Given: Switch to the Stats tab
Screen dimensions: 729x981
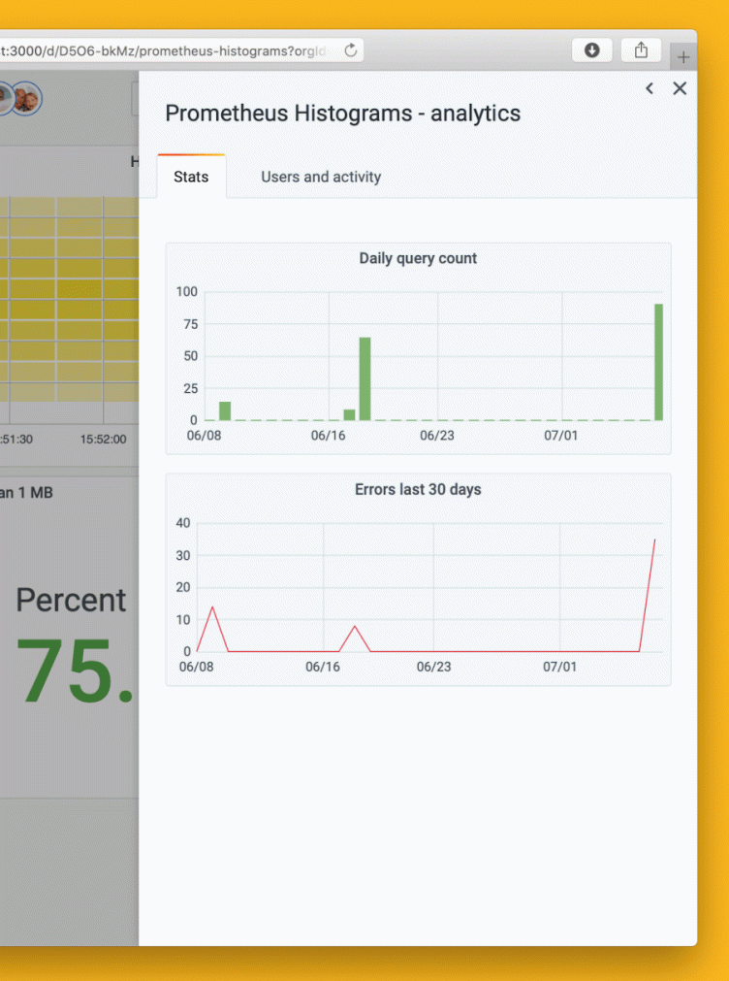Looking at the screenshot, I should click(x=191, y=177).
